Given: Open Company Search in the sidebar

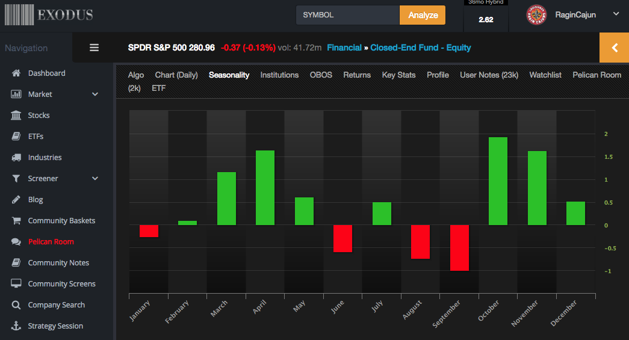Looking at the screenshot, I should point(56,304).
